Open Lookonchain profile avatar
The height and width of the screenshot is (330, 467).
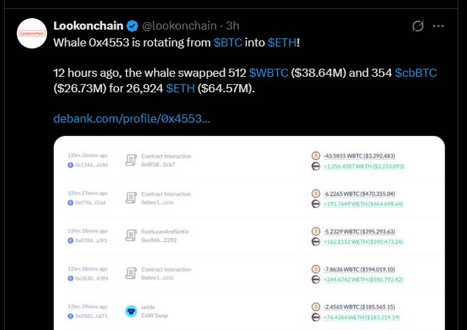(x=32, y=34)
